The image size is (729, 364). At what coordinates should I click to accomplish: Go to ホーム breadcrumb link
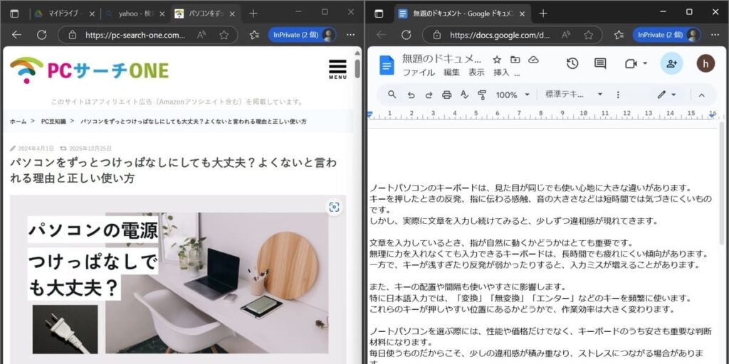(x=18, y=121)
